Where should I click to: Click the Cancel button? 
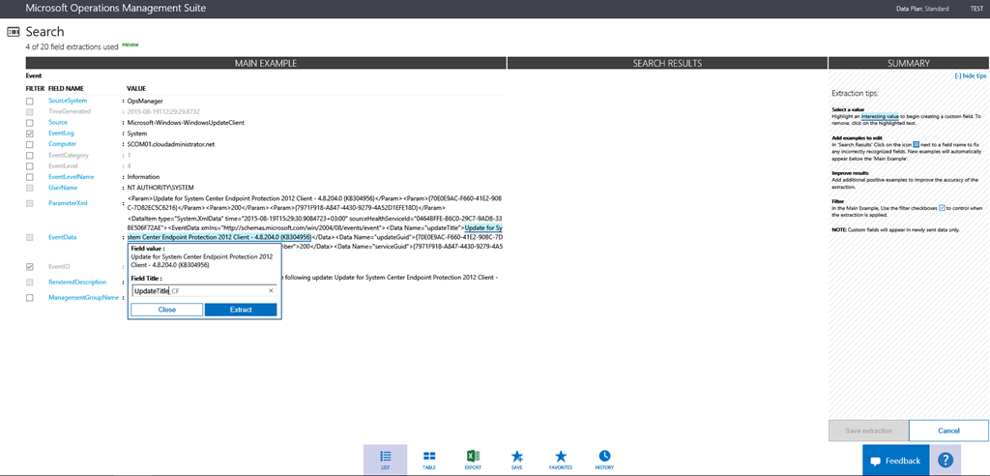[948, 431]
